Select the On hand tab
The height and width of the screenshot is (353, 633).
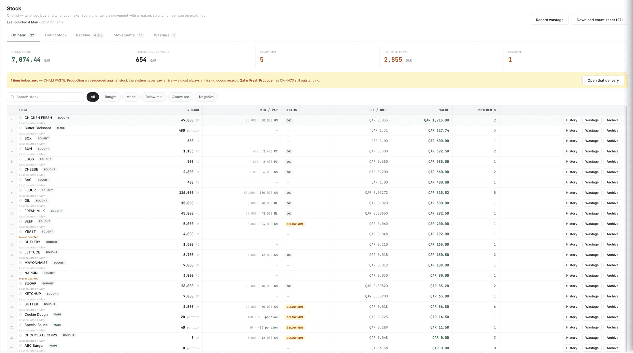pos(23,35)
